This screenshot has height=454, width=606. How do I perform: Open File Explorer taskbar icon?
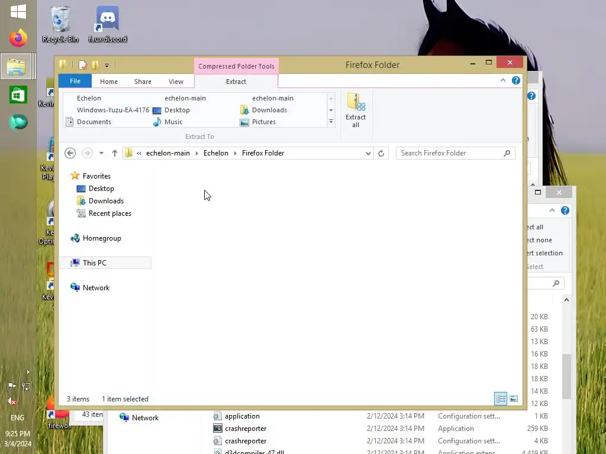coord(16,66)
